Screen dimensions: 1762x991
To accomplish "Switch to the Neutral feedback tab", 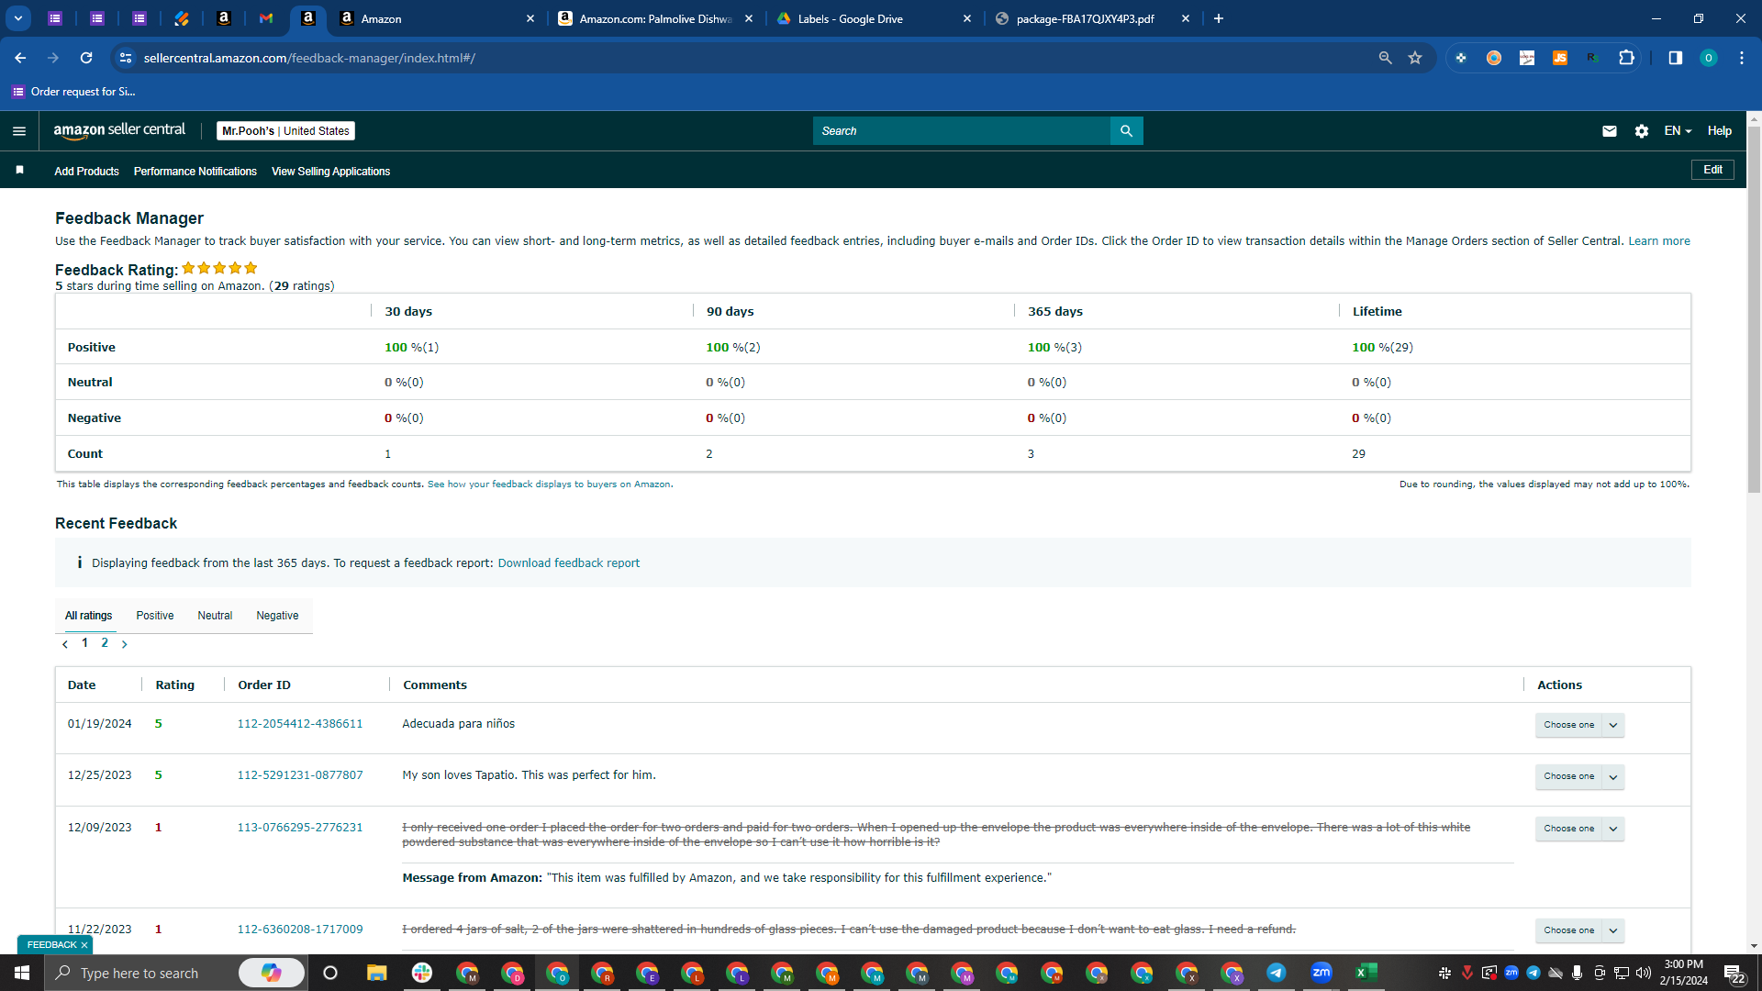I will tap(215, 616).
